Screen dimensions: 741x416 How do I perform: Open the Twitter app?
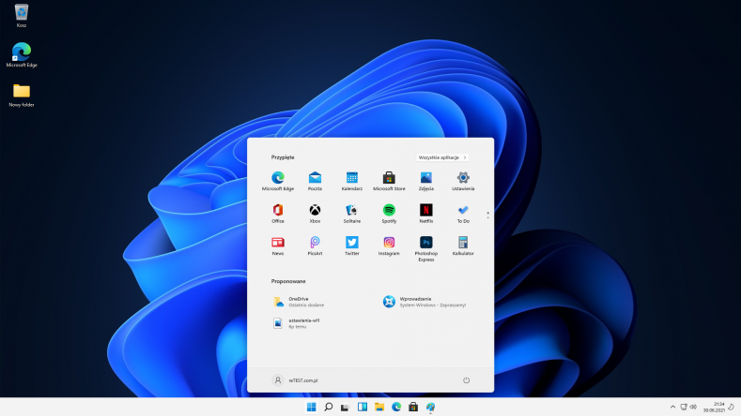pos(351,246)
